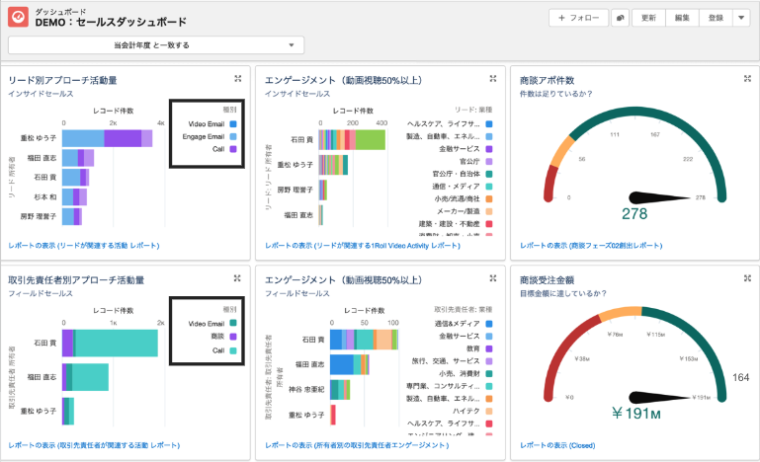Click the 通信・メディア legend swatch
Screen dimensions: 760x462
pos(489,187)
